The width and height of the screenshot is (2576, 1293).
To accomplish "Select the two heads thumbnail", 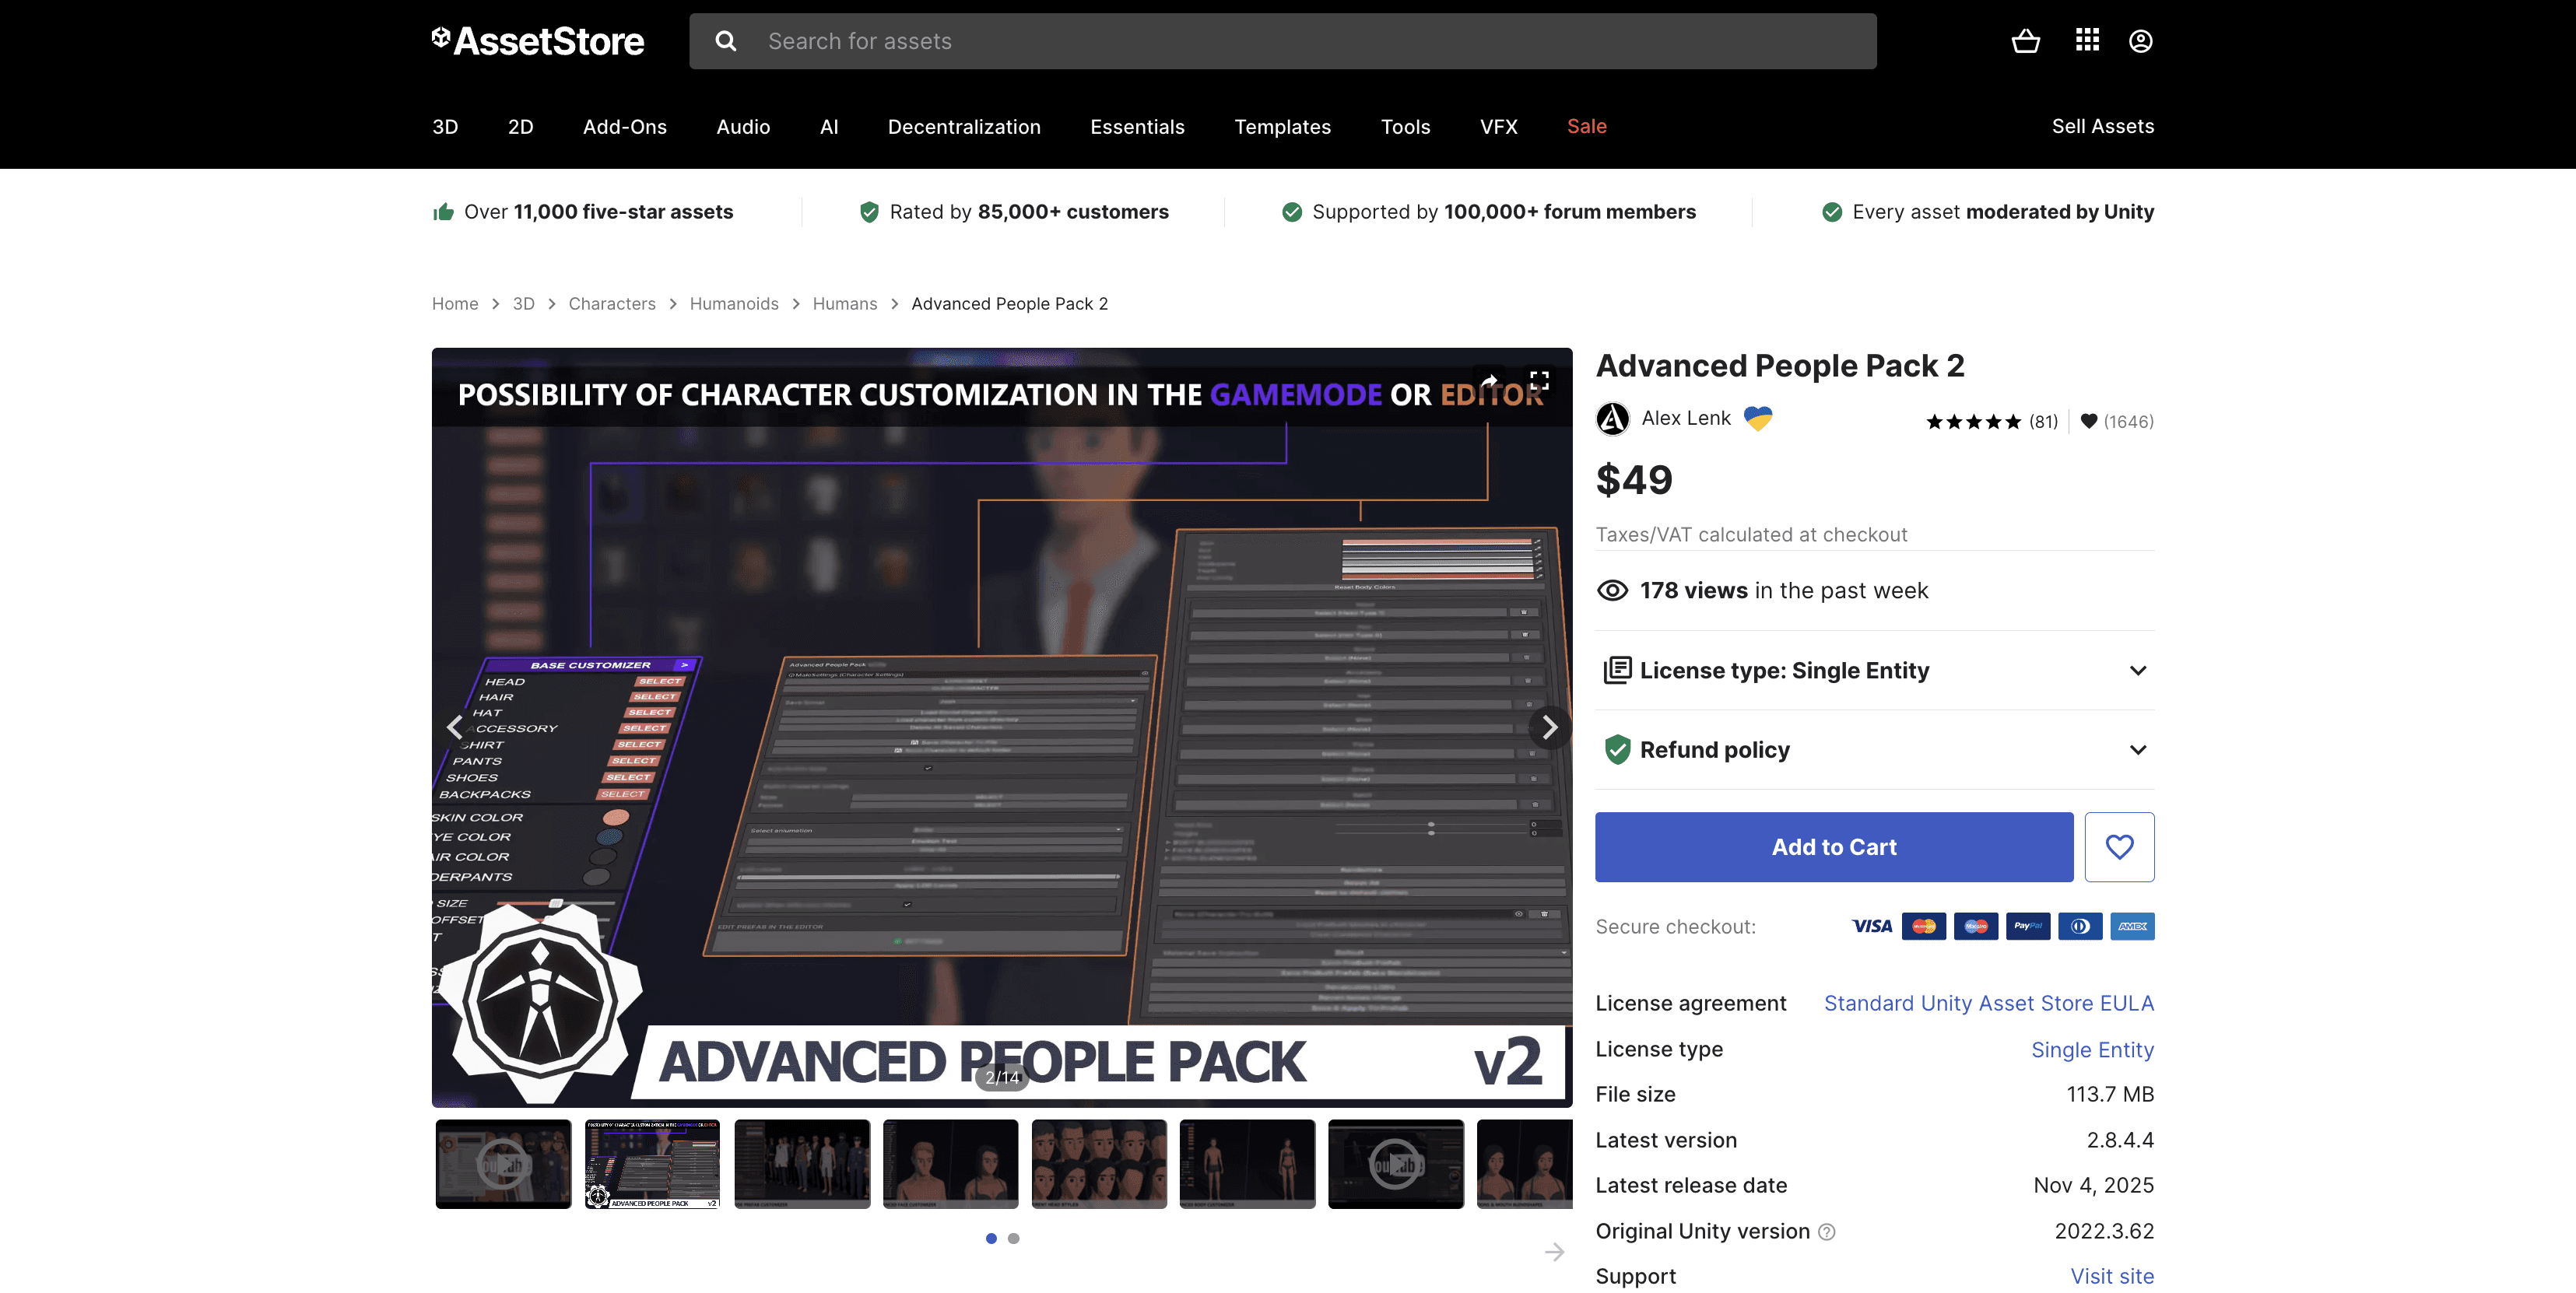I will 950,1164.
